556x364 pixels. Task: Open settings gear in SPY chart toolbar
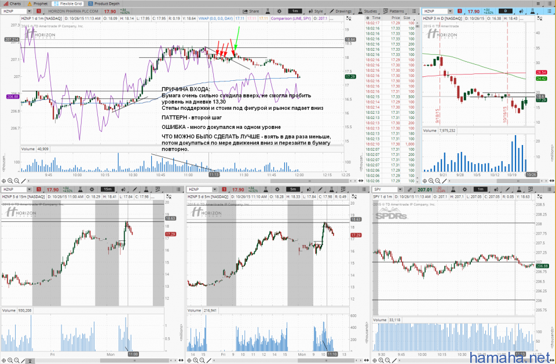464,190
